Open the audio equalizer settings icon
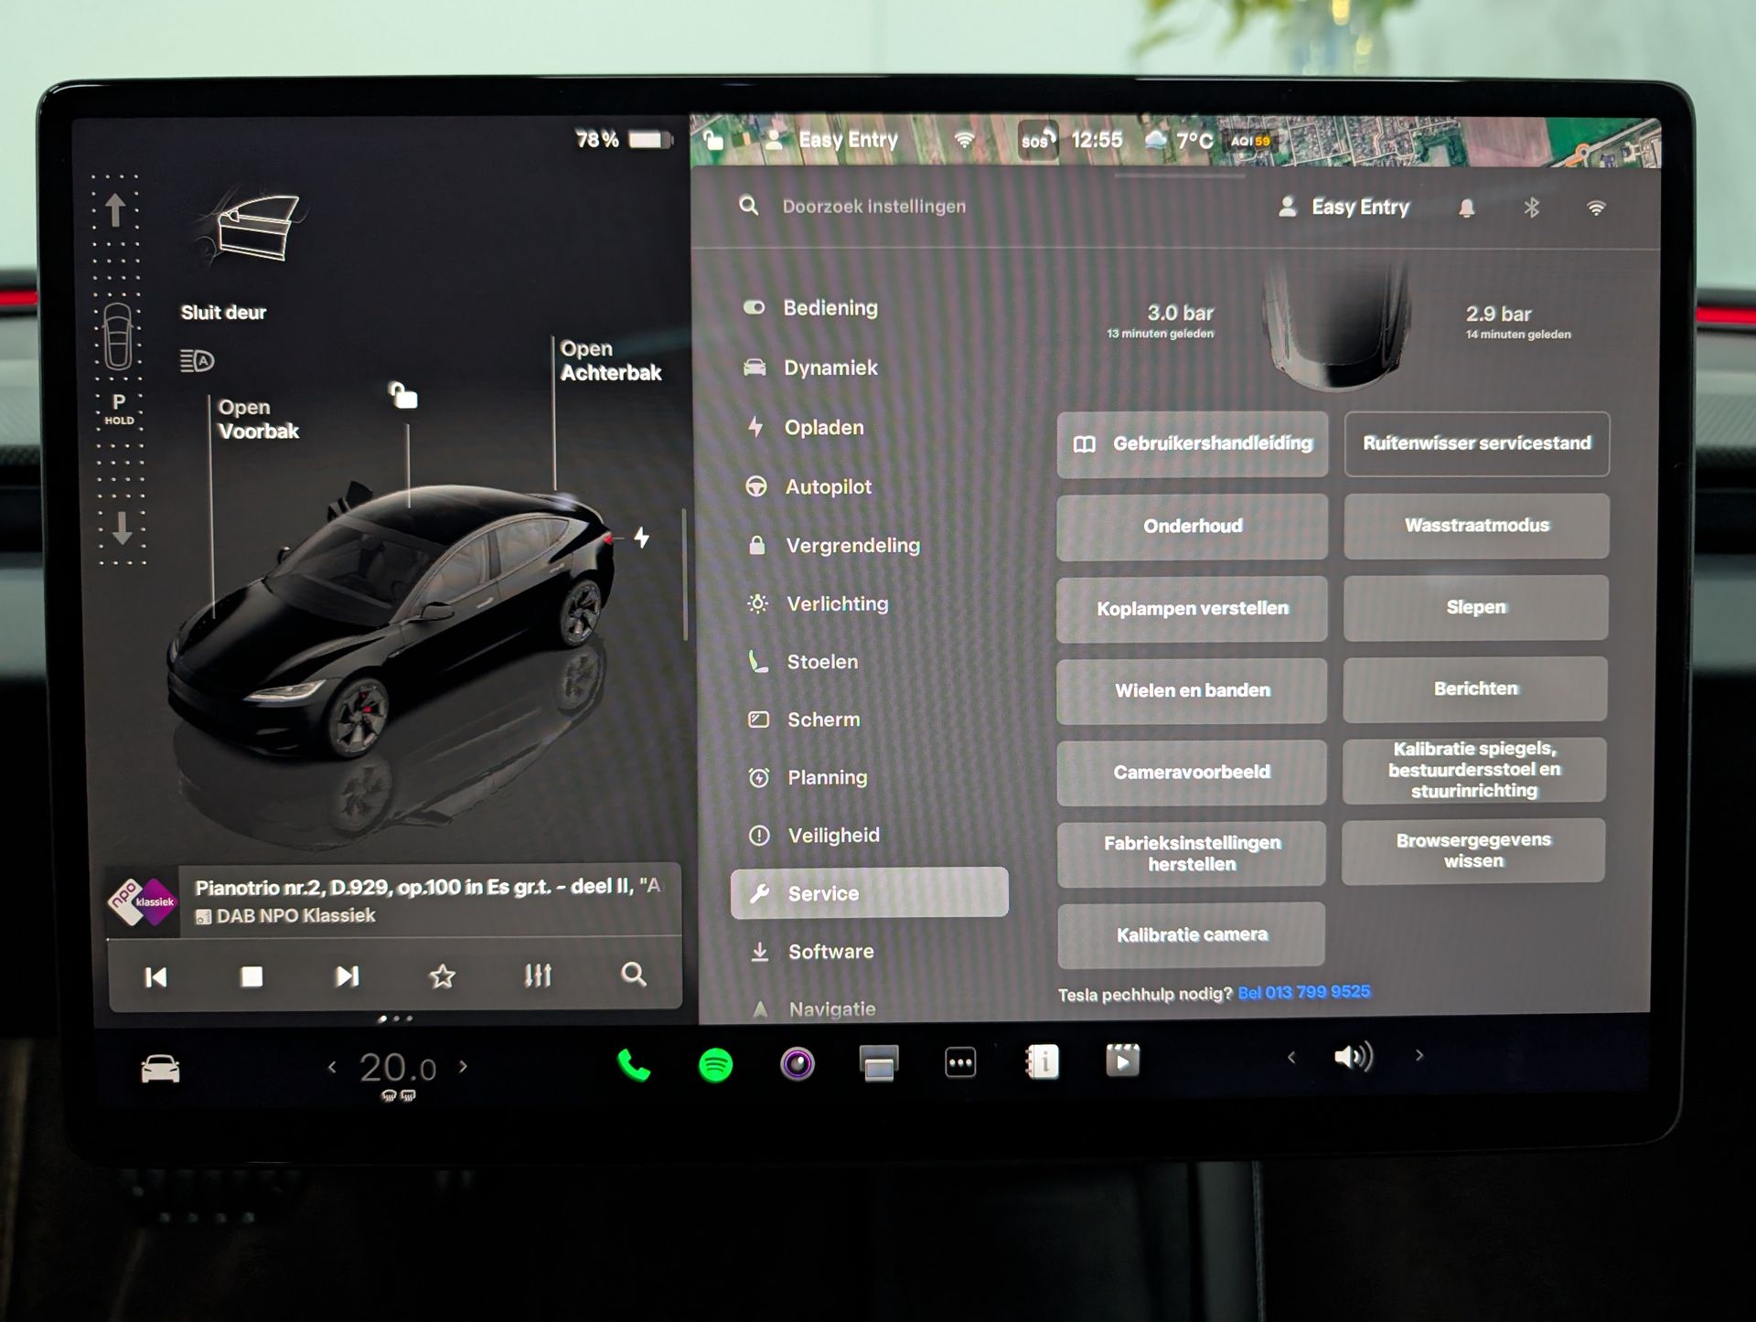This screenshot has height=1322, width=1756. point(538,976)
